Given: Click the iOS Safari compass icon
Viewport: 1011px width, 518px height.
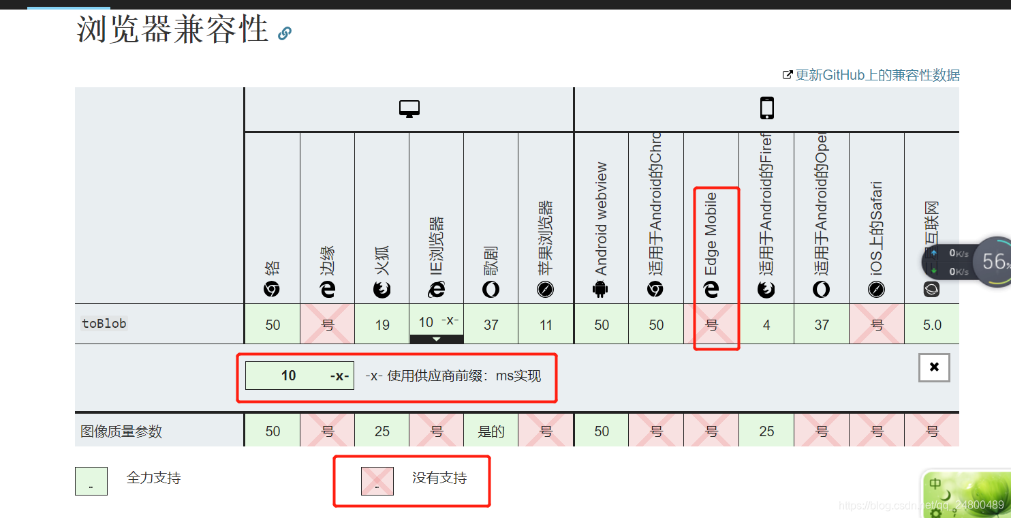Looking at the screenshot, I should coord(877,290).
